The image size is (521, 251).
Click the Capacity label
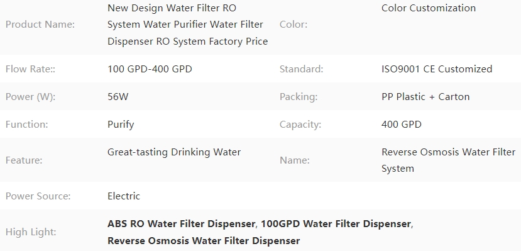coord(300,125)
